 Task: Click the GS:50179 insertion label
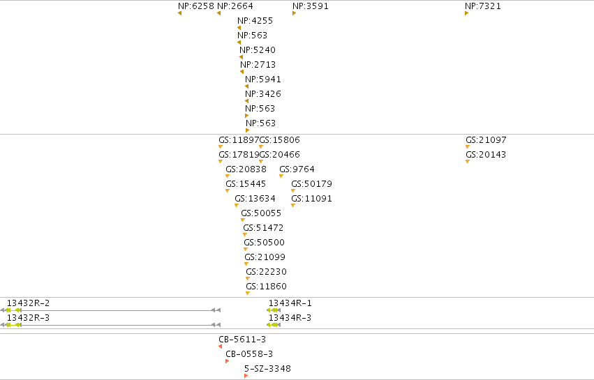[x=311, y=184]
